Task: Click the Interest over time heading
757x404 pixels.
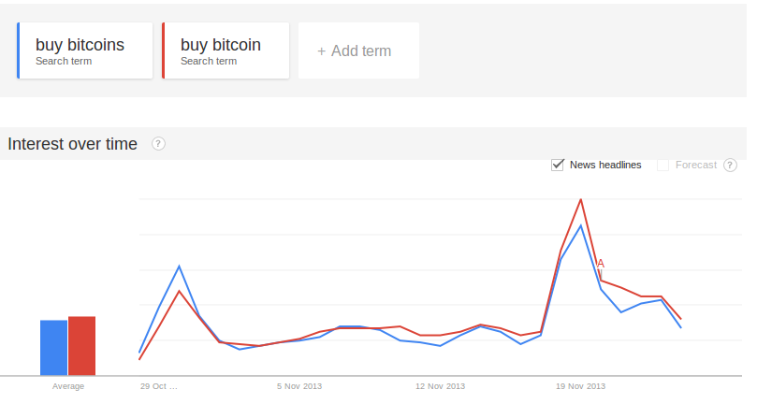Action: click(x=72, y=144)
